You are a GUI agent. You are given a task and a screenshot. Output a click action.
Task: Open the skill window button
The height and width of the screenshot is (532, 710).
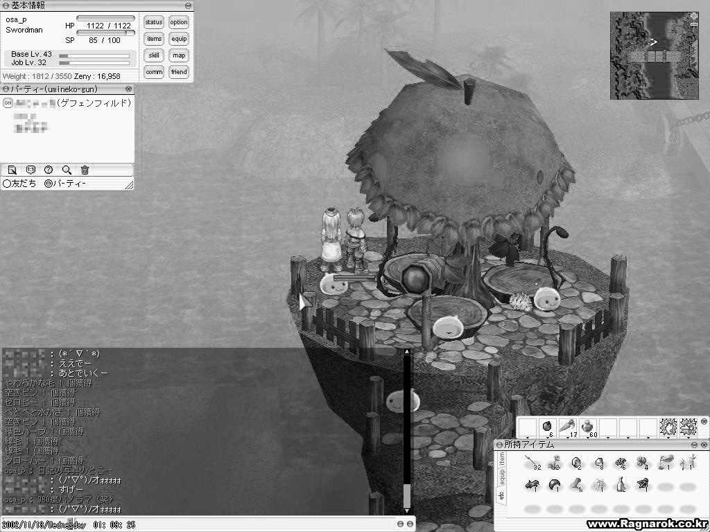pos(154,55)
